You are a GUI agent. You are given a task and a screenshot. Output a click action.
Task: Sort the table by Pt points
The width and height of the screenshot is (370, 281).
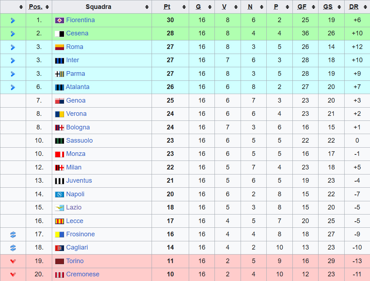[x=170, y=7]
